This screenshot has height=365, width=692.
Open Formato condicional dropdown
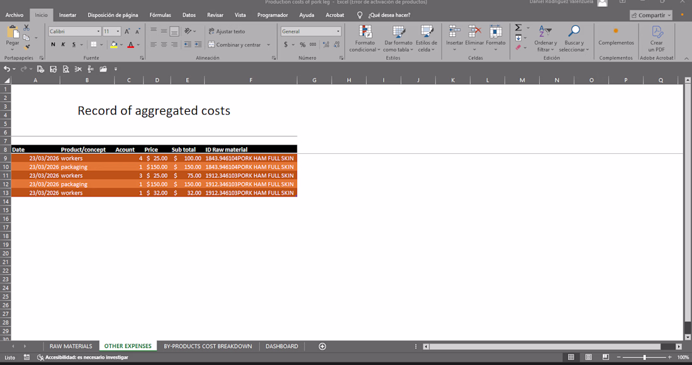tap(364, 38)
